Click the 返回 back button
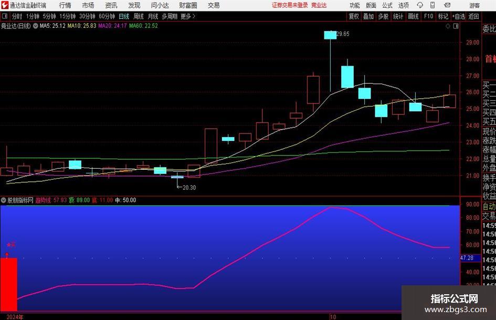The image size is (496, 320). [x=473, y=16]
